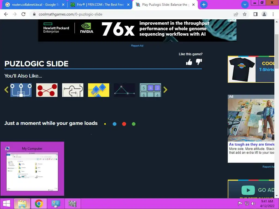Open a new browser tab
Screen dimensions: 279x209
coord(204,5)
